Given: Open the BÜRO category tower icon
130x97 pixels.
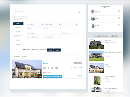Looking at the screenshot, I should tap(93, 26).
